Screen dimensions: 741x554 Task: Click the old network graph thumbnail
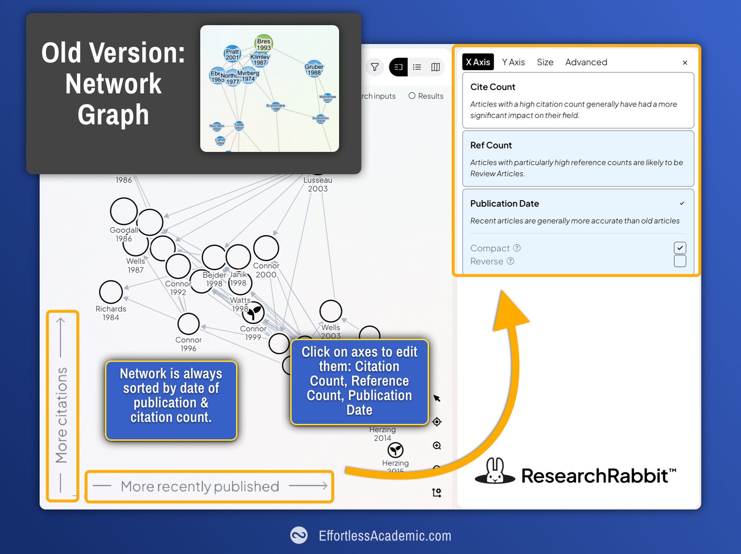click(269, 89)
